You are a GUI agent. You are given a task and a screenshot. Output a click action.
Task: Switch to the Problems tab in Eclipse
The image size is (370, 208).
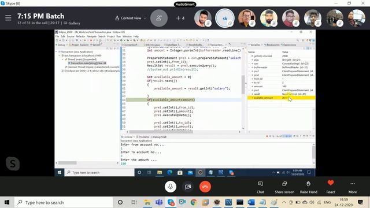pos(143,137)
